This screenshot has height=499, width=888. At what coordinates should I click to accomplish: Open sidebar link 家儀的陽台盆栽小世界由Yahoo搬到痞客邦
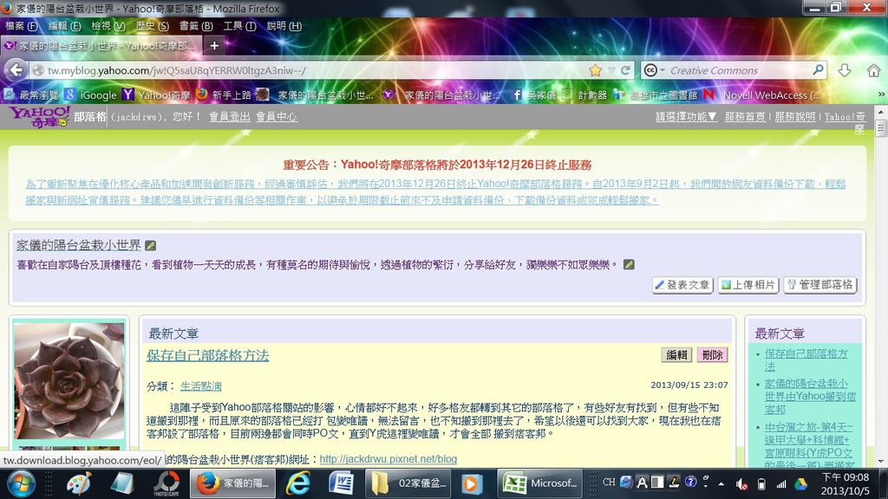[810, 396]
